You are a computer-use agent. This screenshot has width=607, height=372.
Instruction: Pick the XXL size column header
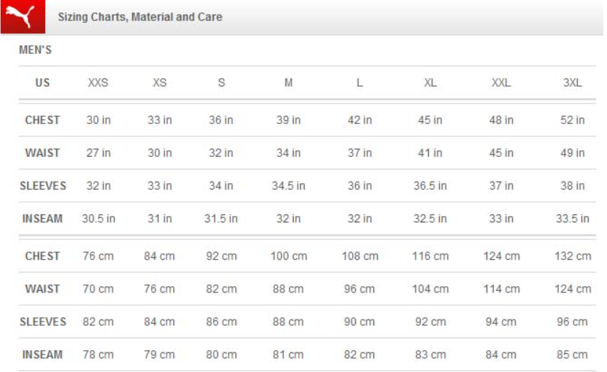point(501,83)
